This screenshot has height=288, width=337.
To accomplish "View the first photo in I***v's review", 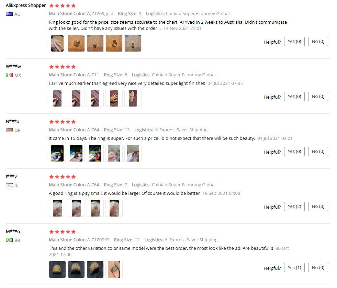I will [x=57, y=208].
